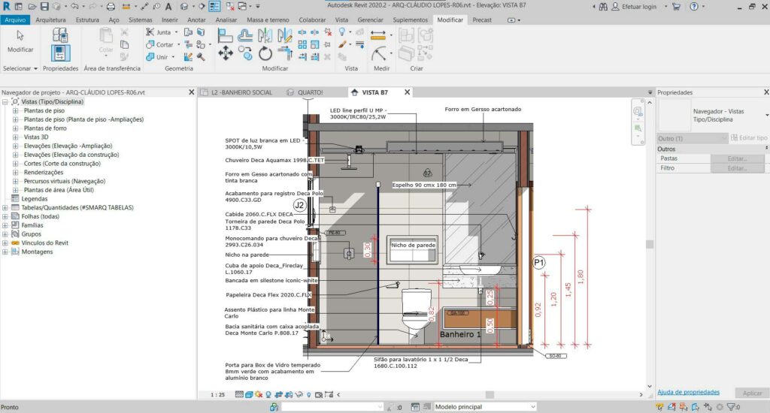Expand the Famílias tree node

[x=5, y=225]
